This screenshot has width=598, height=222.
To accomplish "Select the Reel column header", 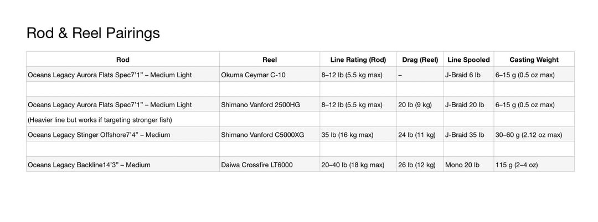I will tap(269, 60).
